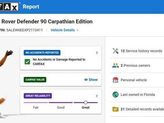Click the 12 Service history records text
This screenshot has width=164, height=123.
[141, 51]
